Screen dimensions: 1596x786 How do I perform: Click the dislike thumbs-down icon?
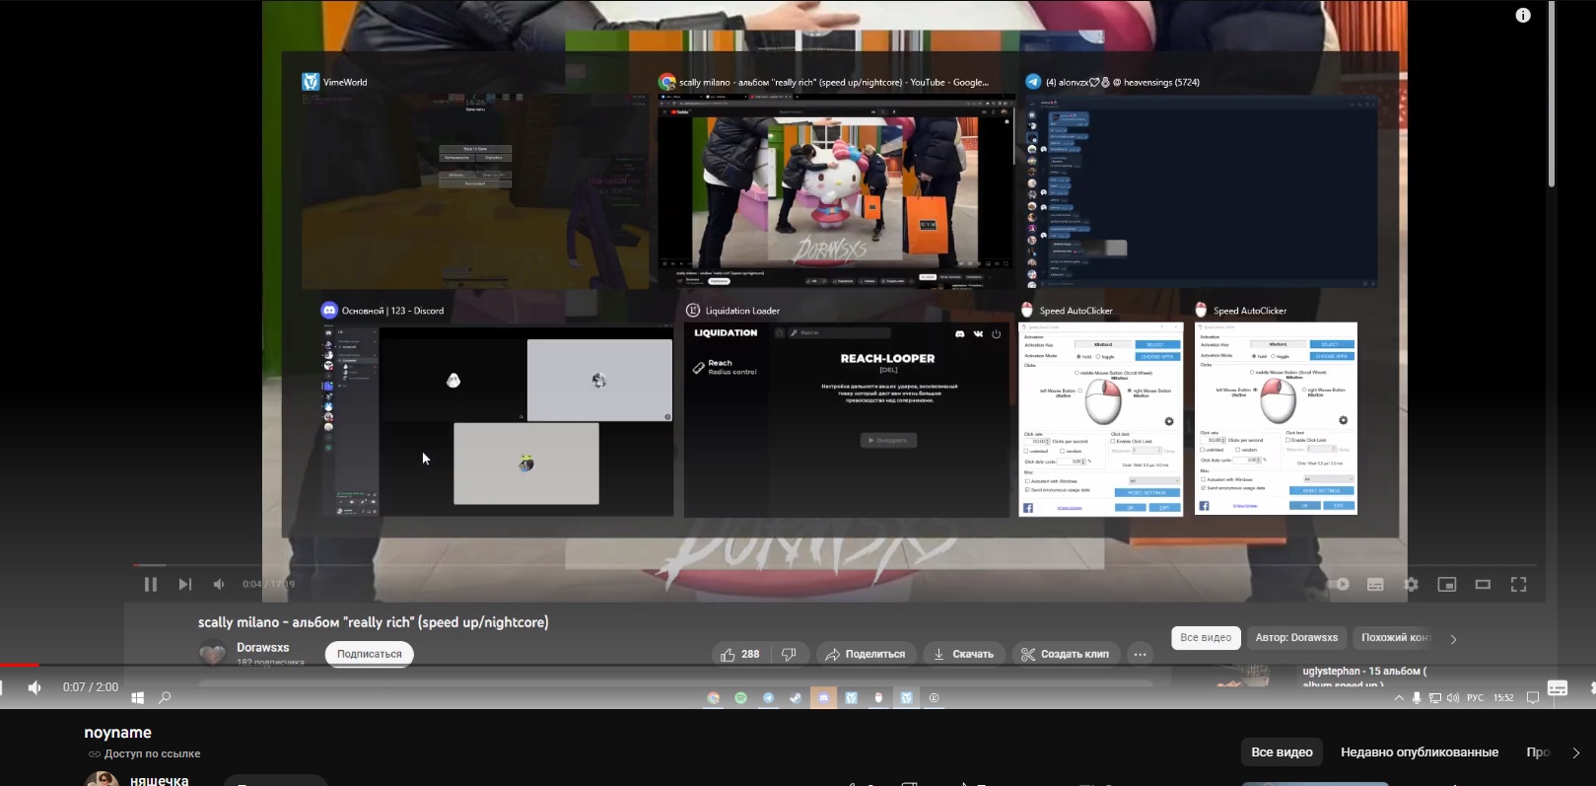(789, 654)
